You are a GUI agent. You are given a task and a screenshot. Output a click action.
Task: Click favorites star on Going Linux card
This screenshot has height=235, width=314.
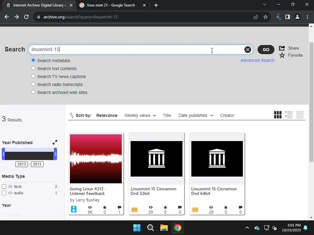click(x=105, y=207)
